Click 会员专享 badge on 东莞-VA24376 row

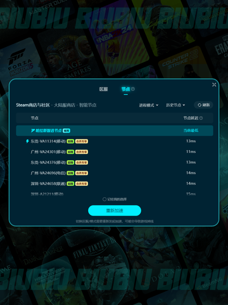click(x=82, y=162)
